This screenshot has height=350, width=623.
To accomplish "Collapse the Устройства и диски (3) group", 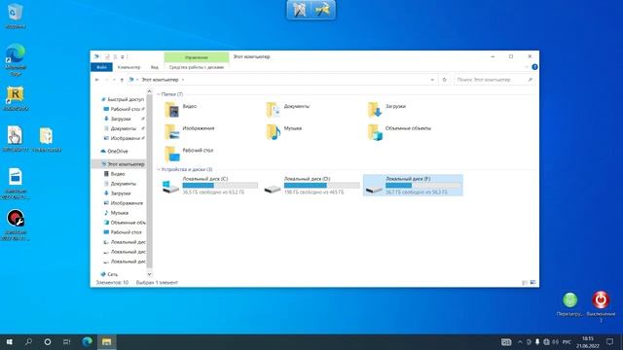I will pyautogui.click(x=159, y=169).
